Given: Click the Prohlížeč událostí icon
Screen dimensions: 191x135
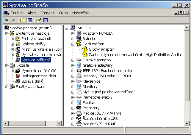Looking at the screenshot, I should pos(18,39).
